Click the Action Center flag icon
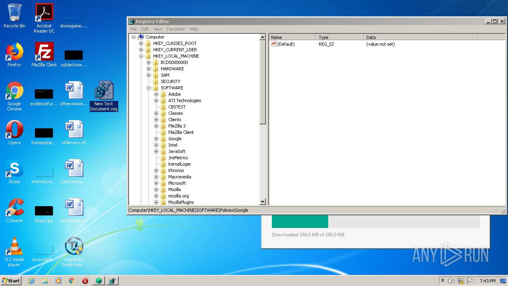The height and width of the screenshot is (286, 508). [x=470, y=281]
